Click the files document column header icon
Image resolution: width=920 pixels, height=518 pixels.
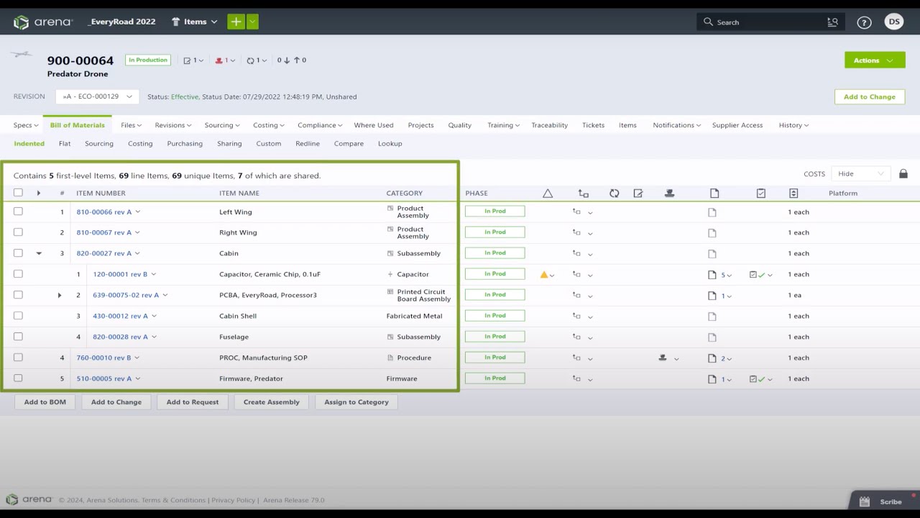(714, 193)
